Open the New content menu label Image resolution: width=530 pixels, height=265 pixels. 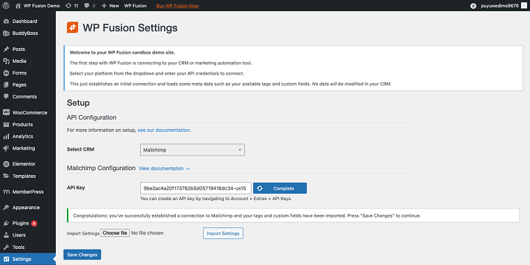[114, 6]
